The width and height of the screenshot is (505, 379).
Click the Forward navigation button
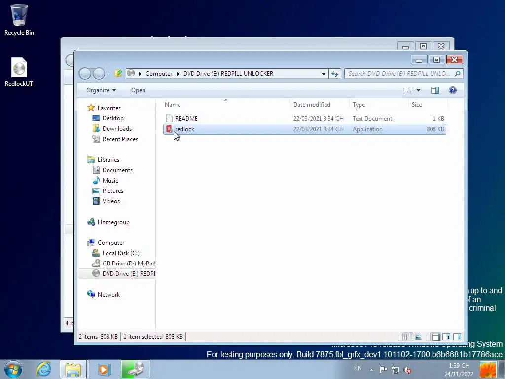99,74
